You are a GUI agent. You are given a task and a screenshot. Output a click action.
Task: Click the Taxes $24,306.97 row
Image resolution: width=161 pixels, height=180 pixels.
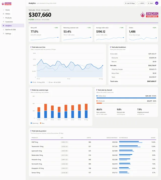tap(133, 77)
